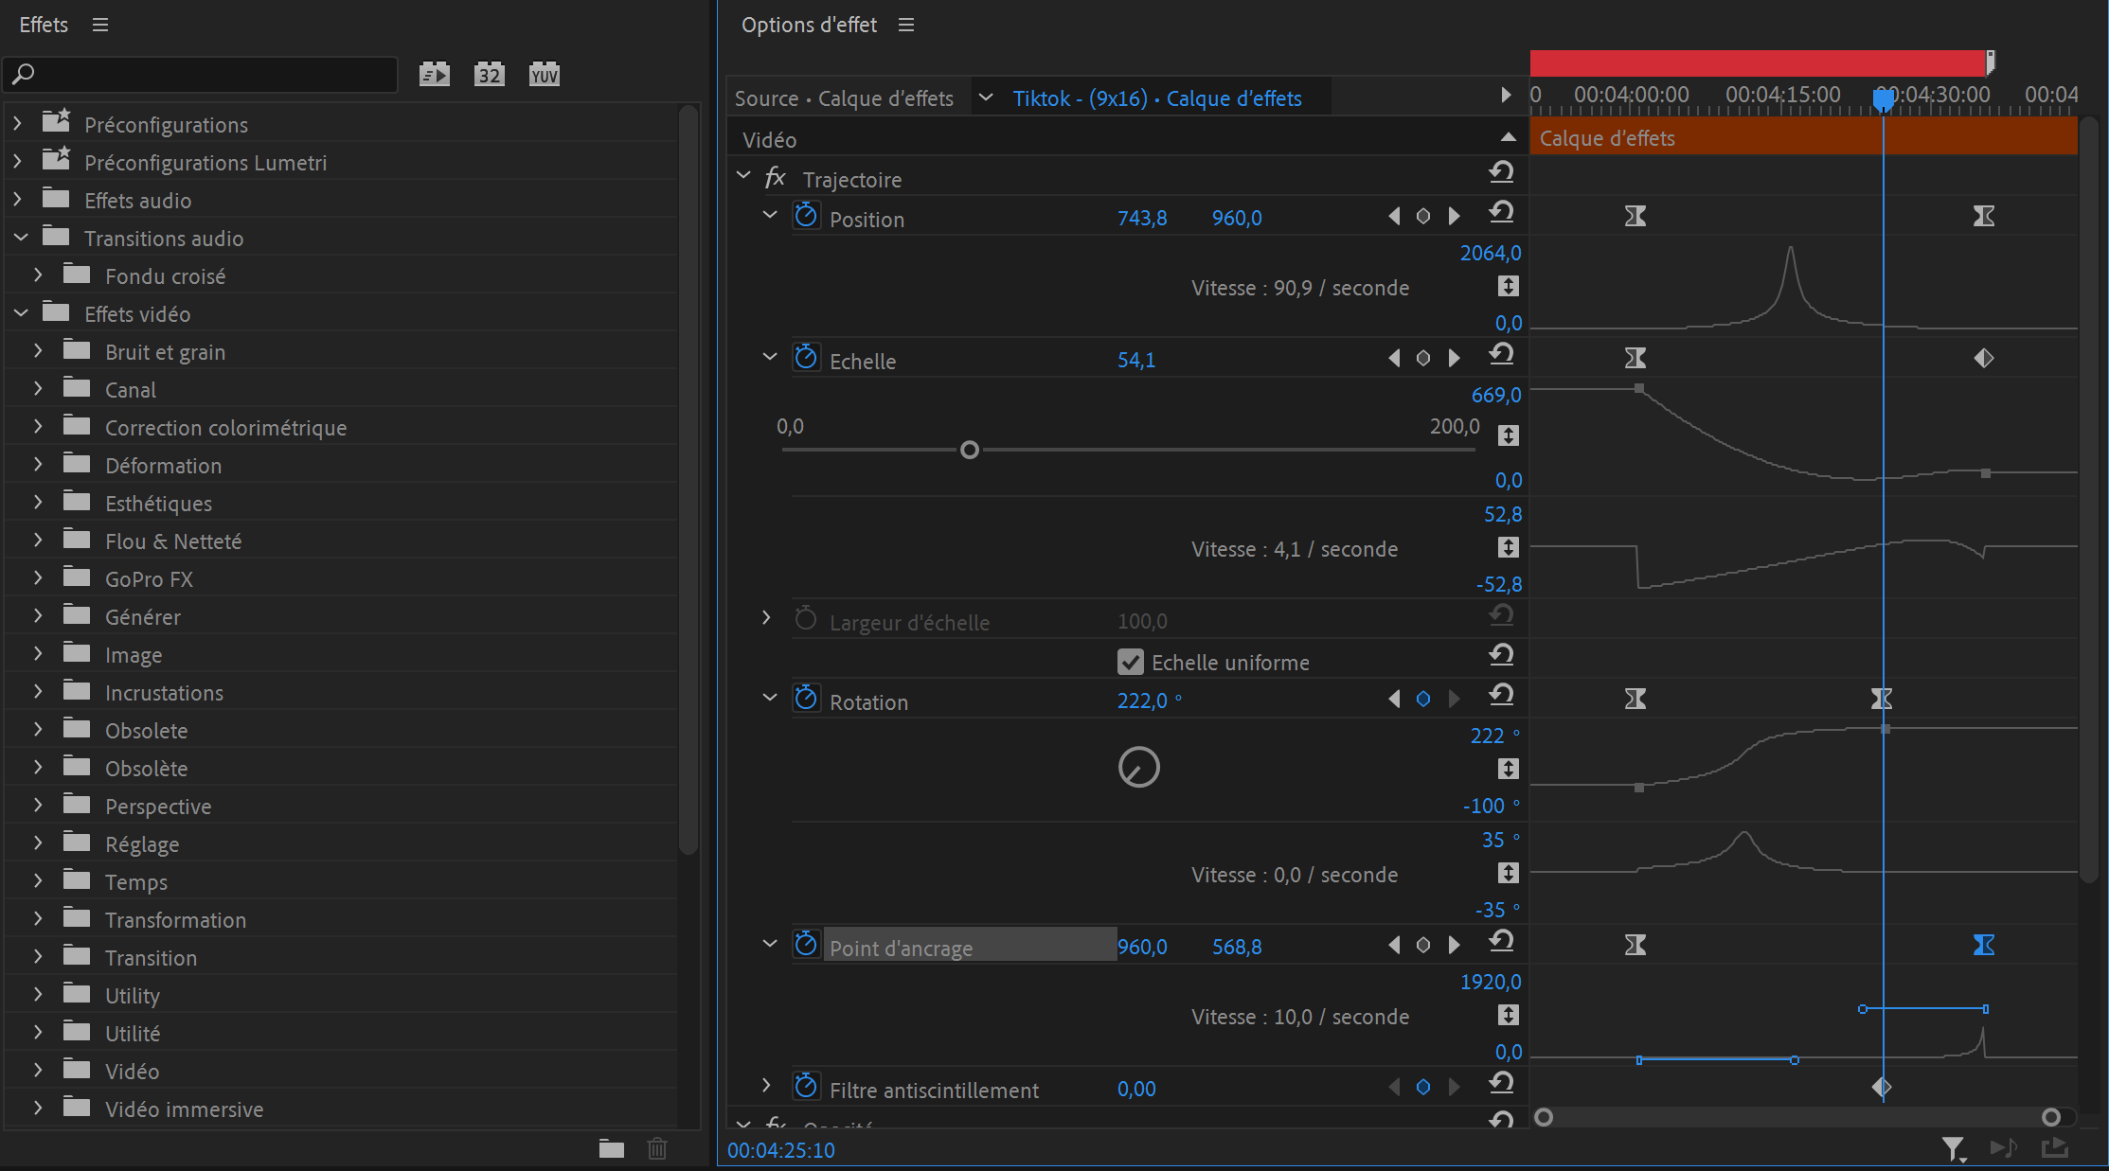Click the 32-bit color effects filter icon

489,74
